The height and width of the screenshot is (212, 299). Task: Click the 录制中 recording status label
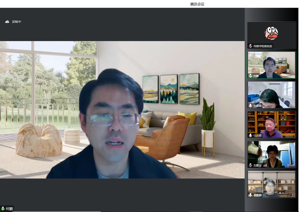pos(16,22)
